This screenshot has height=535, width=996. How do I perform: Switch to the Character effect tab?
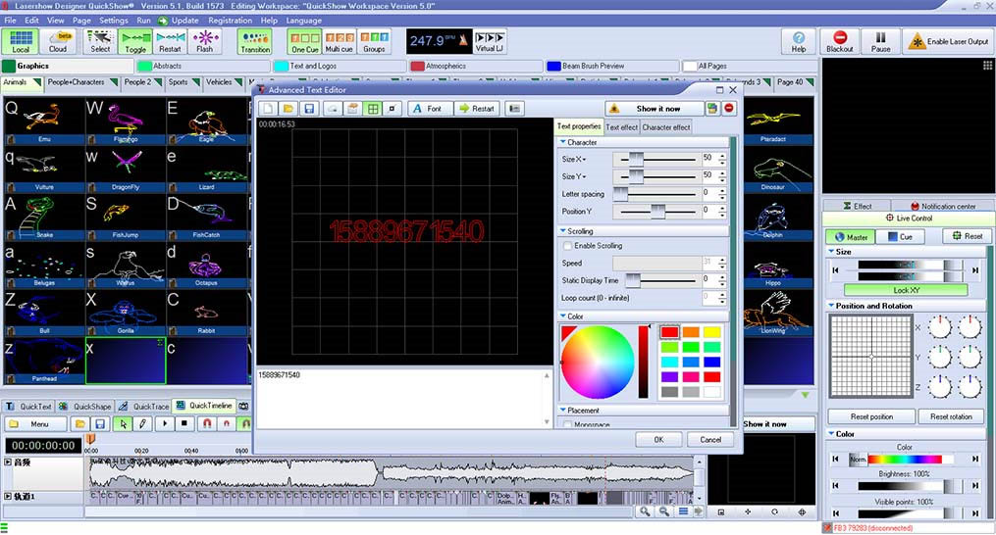click(665, 127)
